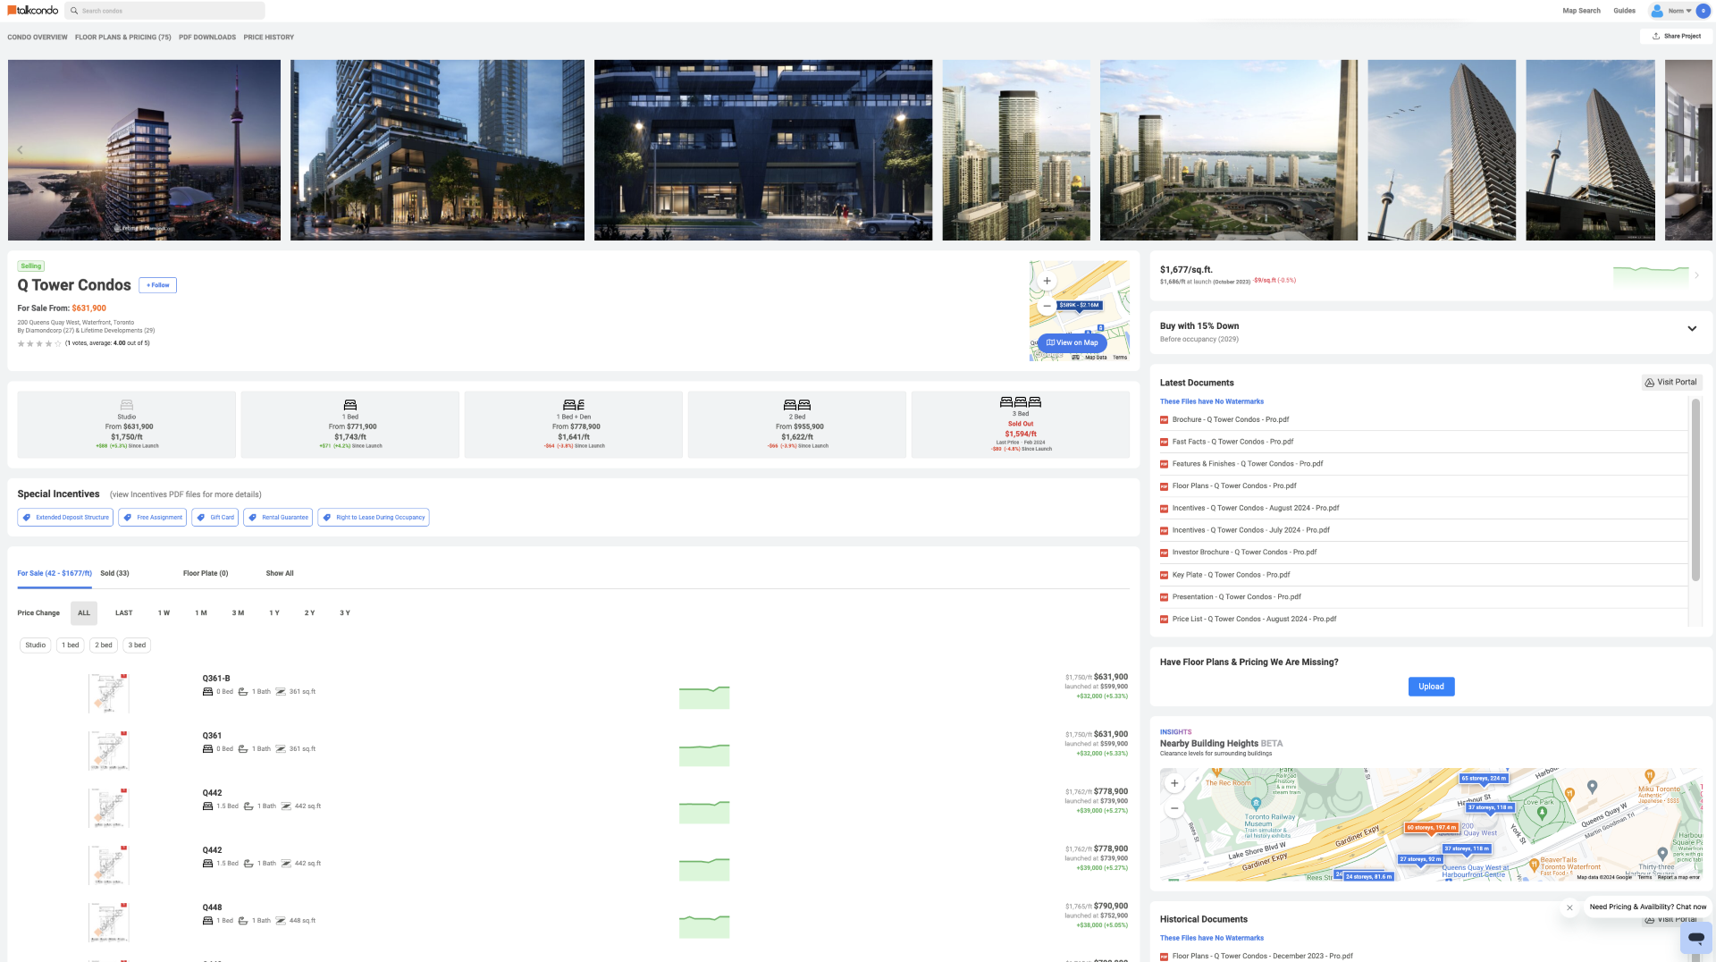Click the Upload button
This screenshot has height=962, width=1716.
pos(1431,687)
